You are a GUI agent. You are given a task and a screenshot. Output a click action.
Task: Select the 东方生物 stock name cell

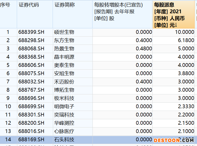click(x=64, y=40)
